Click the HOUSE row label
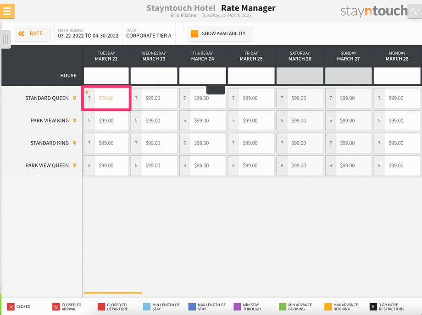Viewport: 422px width, 315px height. (x=68, y=76)
